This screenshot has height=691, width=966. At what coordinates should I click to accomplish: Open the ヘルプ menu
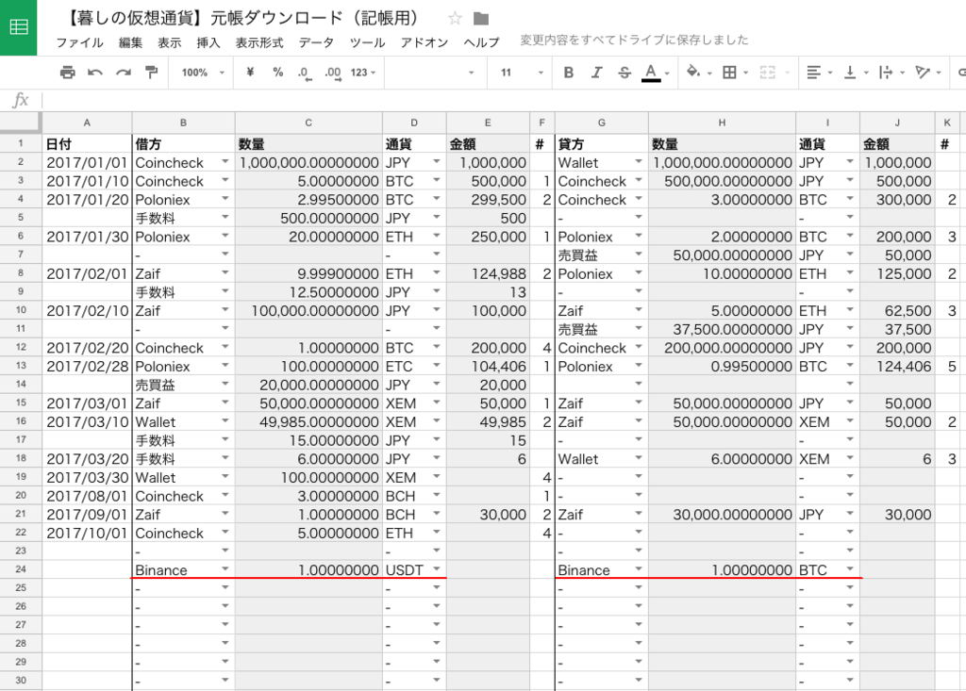(481, 42)
